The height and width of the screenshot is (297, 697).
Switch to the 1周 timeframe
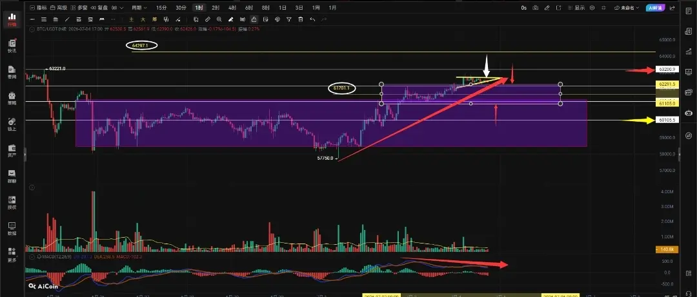click(x=316, y=8)
